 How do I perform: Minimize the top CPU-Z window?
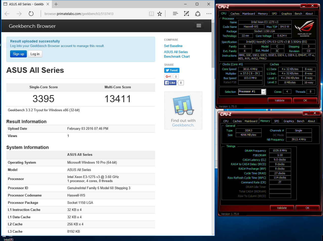point(304,6)
